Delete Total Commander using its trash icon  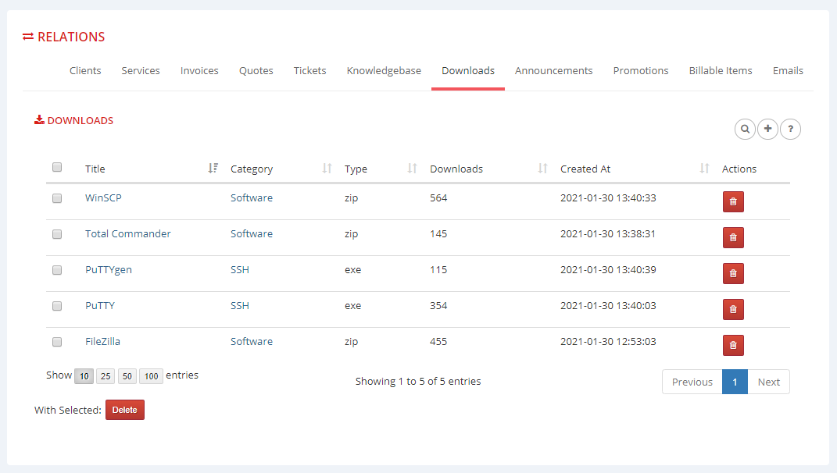(732, 237)
